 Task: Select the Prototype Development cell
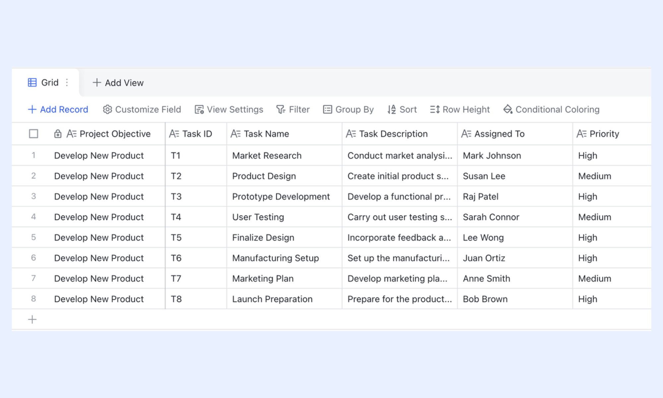pos(284,196)
